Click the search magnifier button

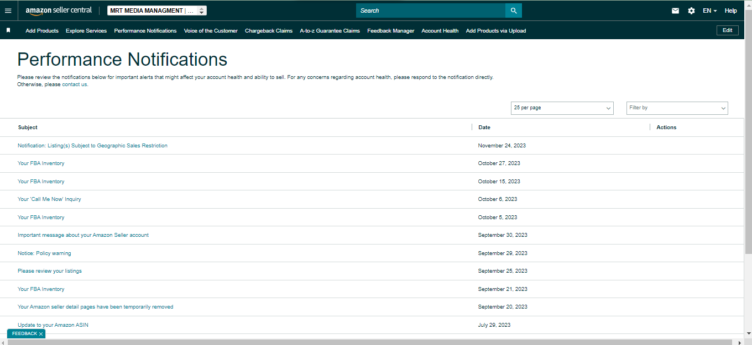(x=514, y=10)
